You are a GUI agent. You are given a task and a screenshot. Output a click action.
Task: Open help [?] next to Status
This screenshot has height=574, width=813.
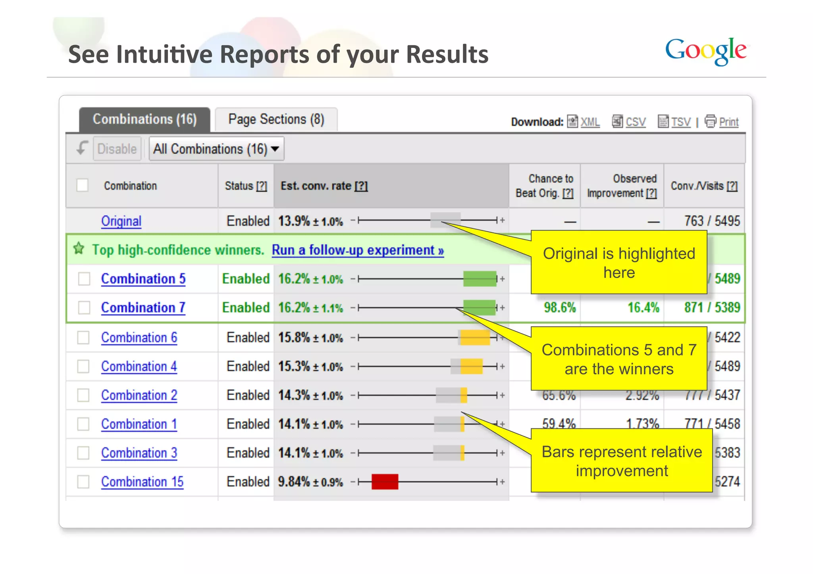click(x=262, y=186)
